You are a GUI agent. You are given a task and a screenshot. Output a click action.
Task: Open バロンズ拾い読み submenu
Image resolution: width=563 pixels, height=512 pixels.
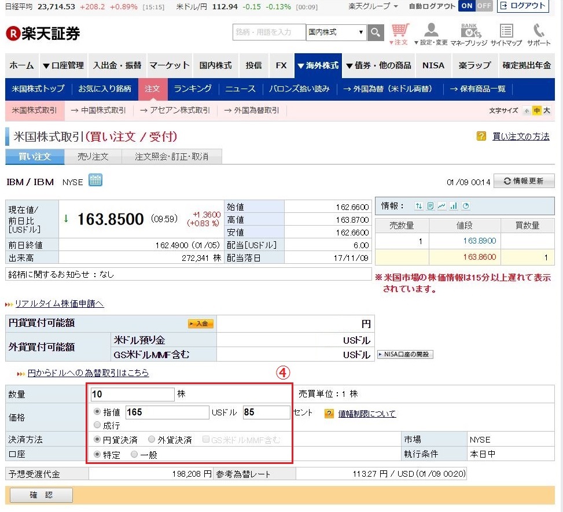coord(299,89)
